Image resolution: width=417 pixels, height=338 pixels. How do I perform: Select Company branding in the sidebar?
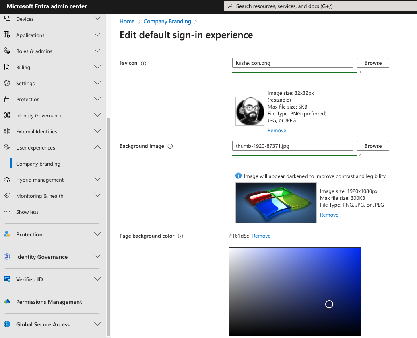click(38, 164)
